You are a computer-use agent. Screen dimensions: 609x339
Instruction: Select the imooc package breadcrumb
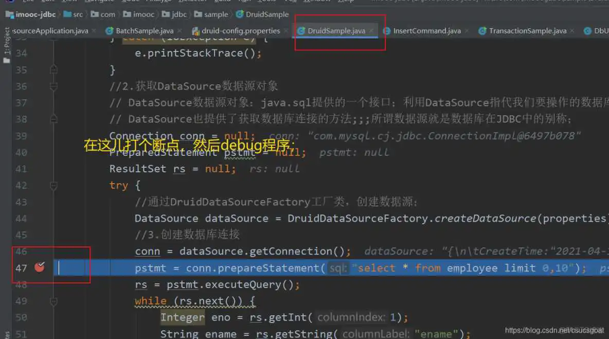[139, 14]
